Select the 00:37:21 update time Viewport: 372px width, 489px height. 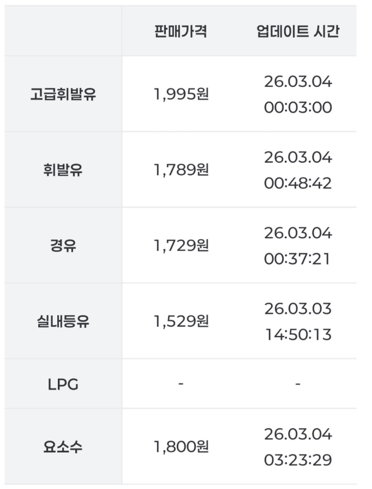coord(298,258)
